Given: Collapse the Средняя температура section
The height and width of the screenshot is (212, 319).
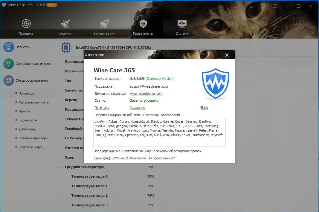Looking at the screenshot, I should [61, 167].
